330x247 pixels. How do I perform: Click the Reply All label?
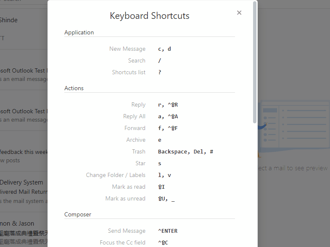click(134, 116)
